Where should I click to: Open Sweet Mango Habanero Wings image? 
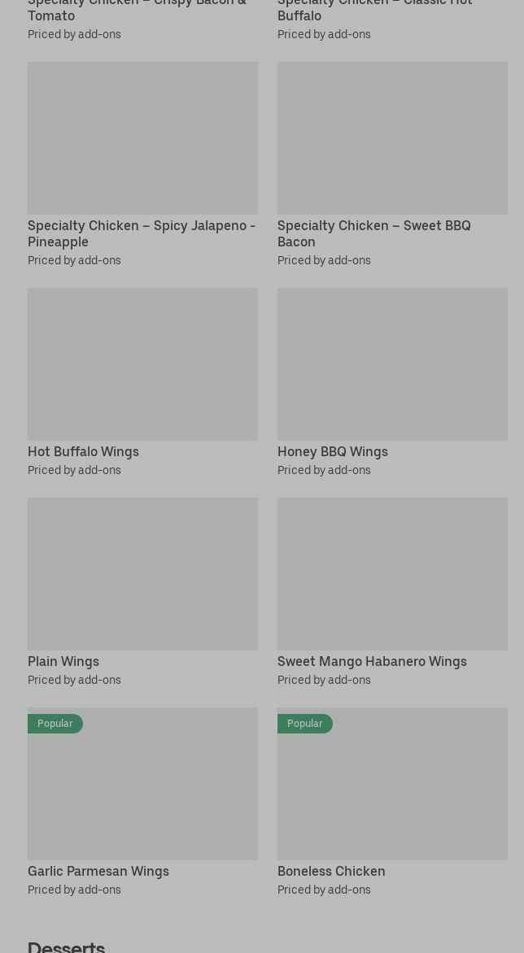392,573
